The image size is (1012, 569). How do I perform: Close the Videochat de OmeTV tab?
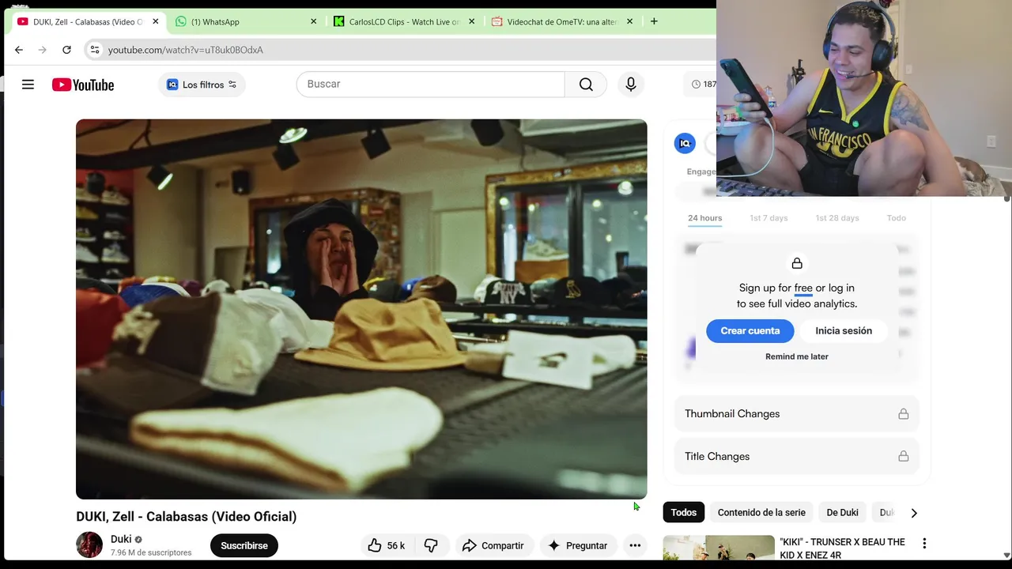click(629, 21)
